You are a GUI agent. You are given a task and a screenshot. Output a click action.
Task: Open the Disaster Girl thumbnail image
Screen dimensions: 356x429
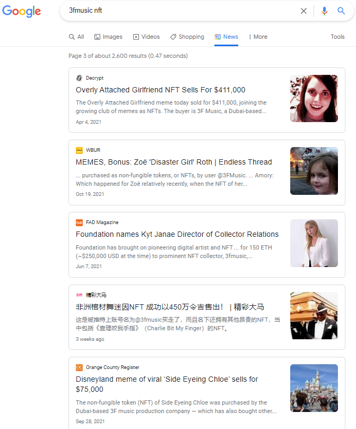tap(314, 171)
